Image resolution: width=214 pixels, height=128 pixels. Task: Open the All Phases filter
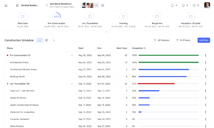[x=183, y=40]
